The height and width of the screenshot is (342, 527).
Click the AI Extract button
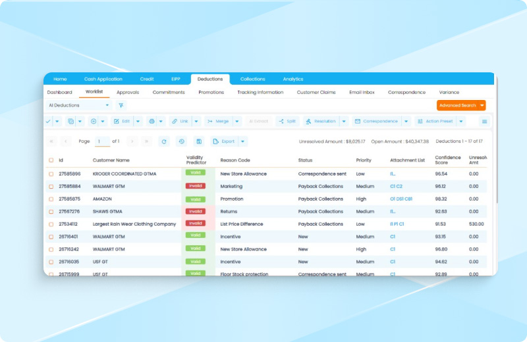pos(258,122)
